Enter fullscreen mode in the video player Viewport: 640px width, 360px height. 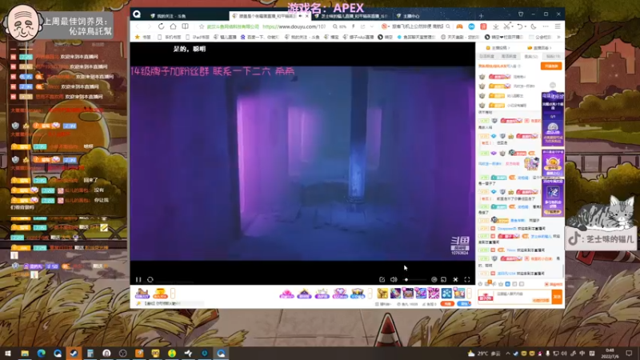pyautogui.click(x=467, y=279)
